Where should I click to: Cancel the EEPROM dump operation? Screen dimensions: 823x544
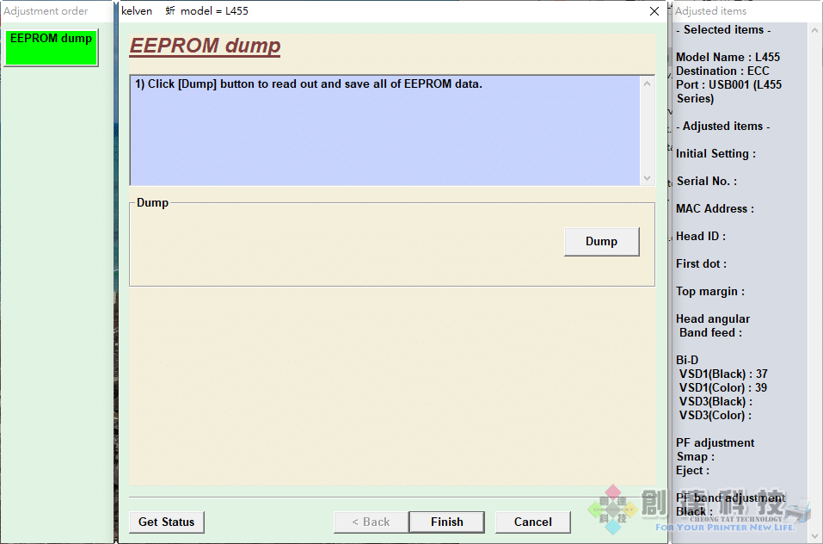point(532,522)
